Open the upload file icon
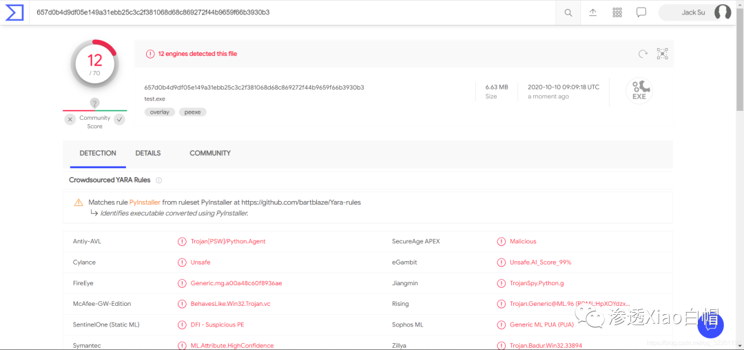This screenshot has height=350, width=744. (x=592, y=12)
